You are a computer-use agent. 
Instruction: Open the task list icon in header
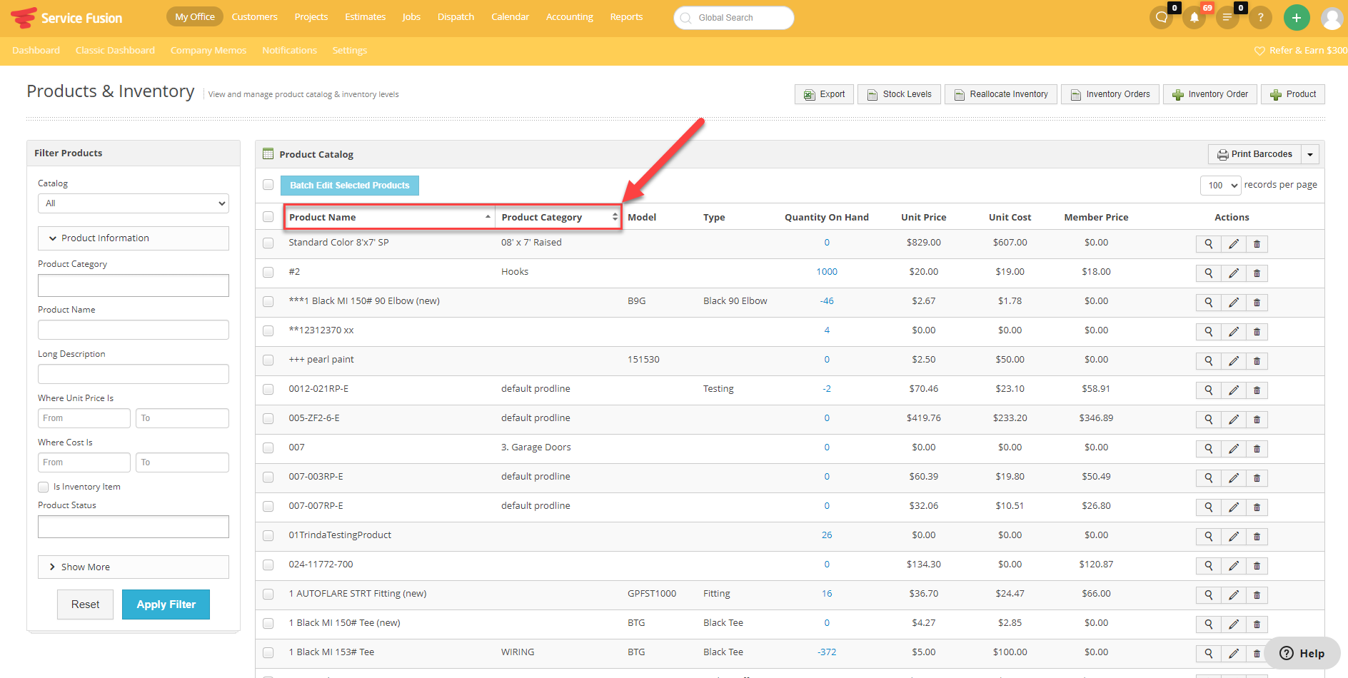(x=1227, y=17)
